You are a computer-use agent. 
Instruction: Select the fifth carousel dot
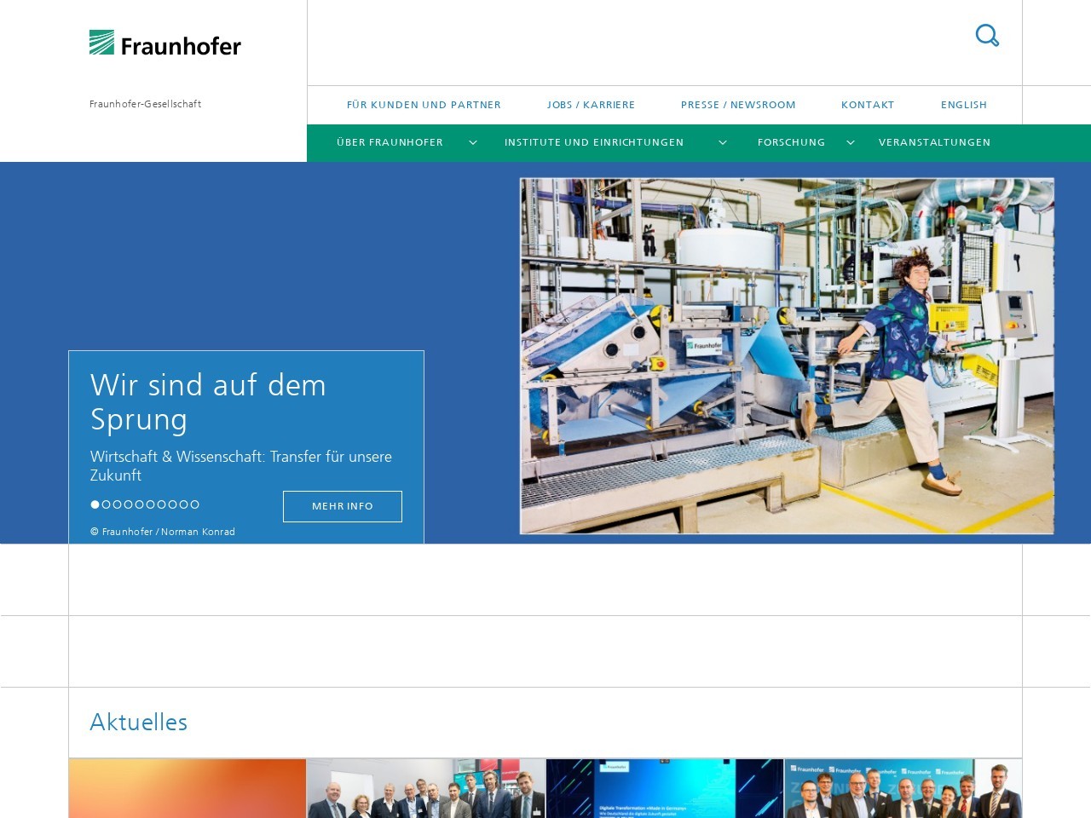tap(139, 504)
